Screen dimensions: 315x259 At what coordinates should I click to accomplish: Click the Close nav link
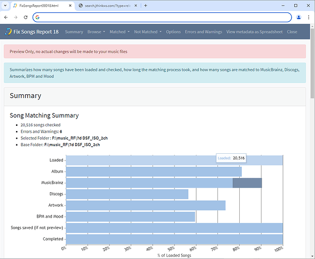(292, 32)
